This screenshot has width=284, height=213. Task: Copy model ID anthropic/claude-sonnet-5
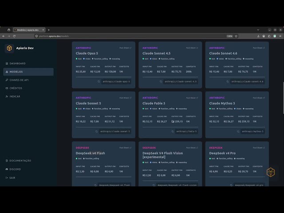(96, 131)
